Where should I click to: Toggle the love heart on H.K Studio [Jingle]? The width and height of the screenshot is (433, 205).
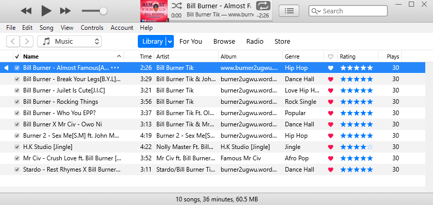tap(331, 147)
